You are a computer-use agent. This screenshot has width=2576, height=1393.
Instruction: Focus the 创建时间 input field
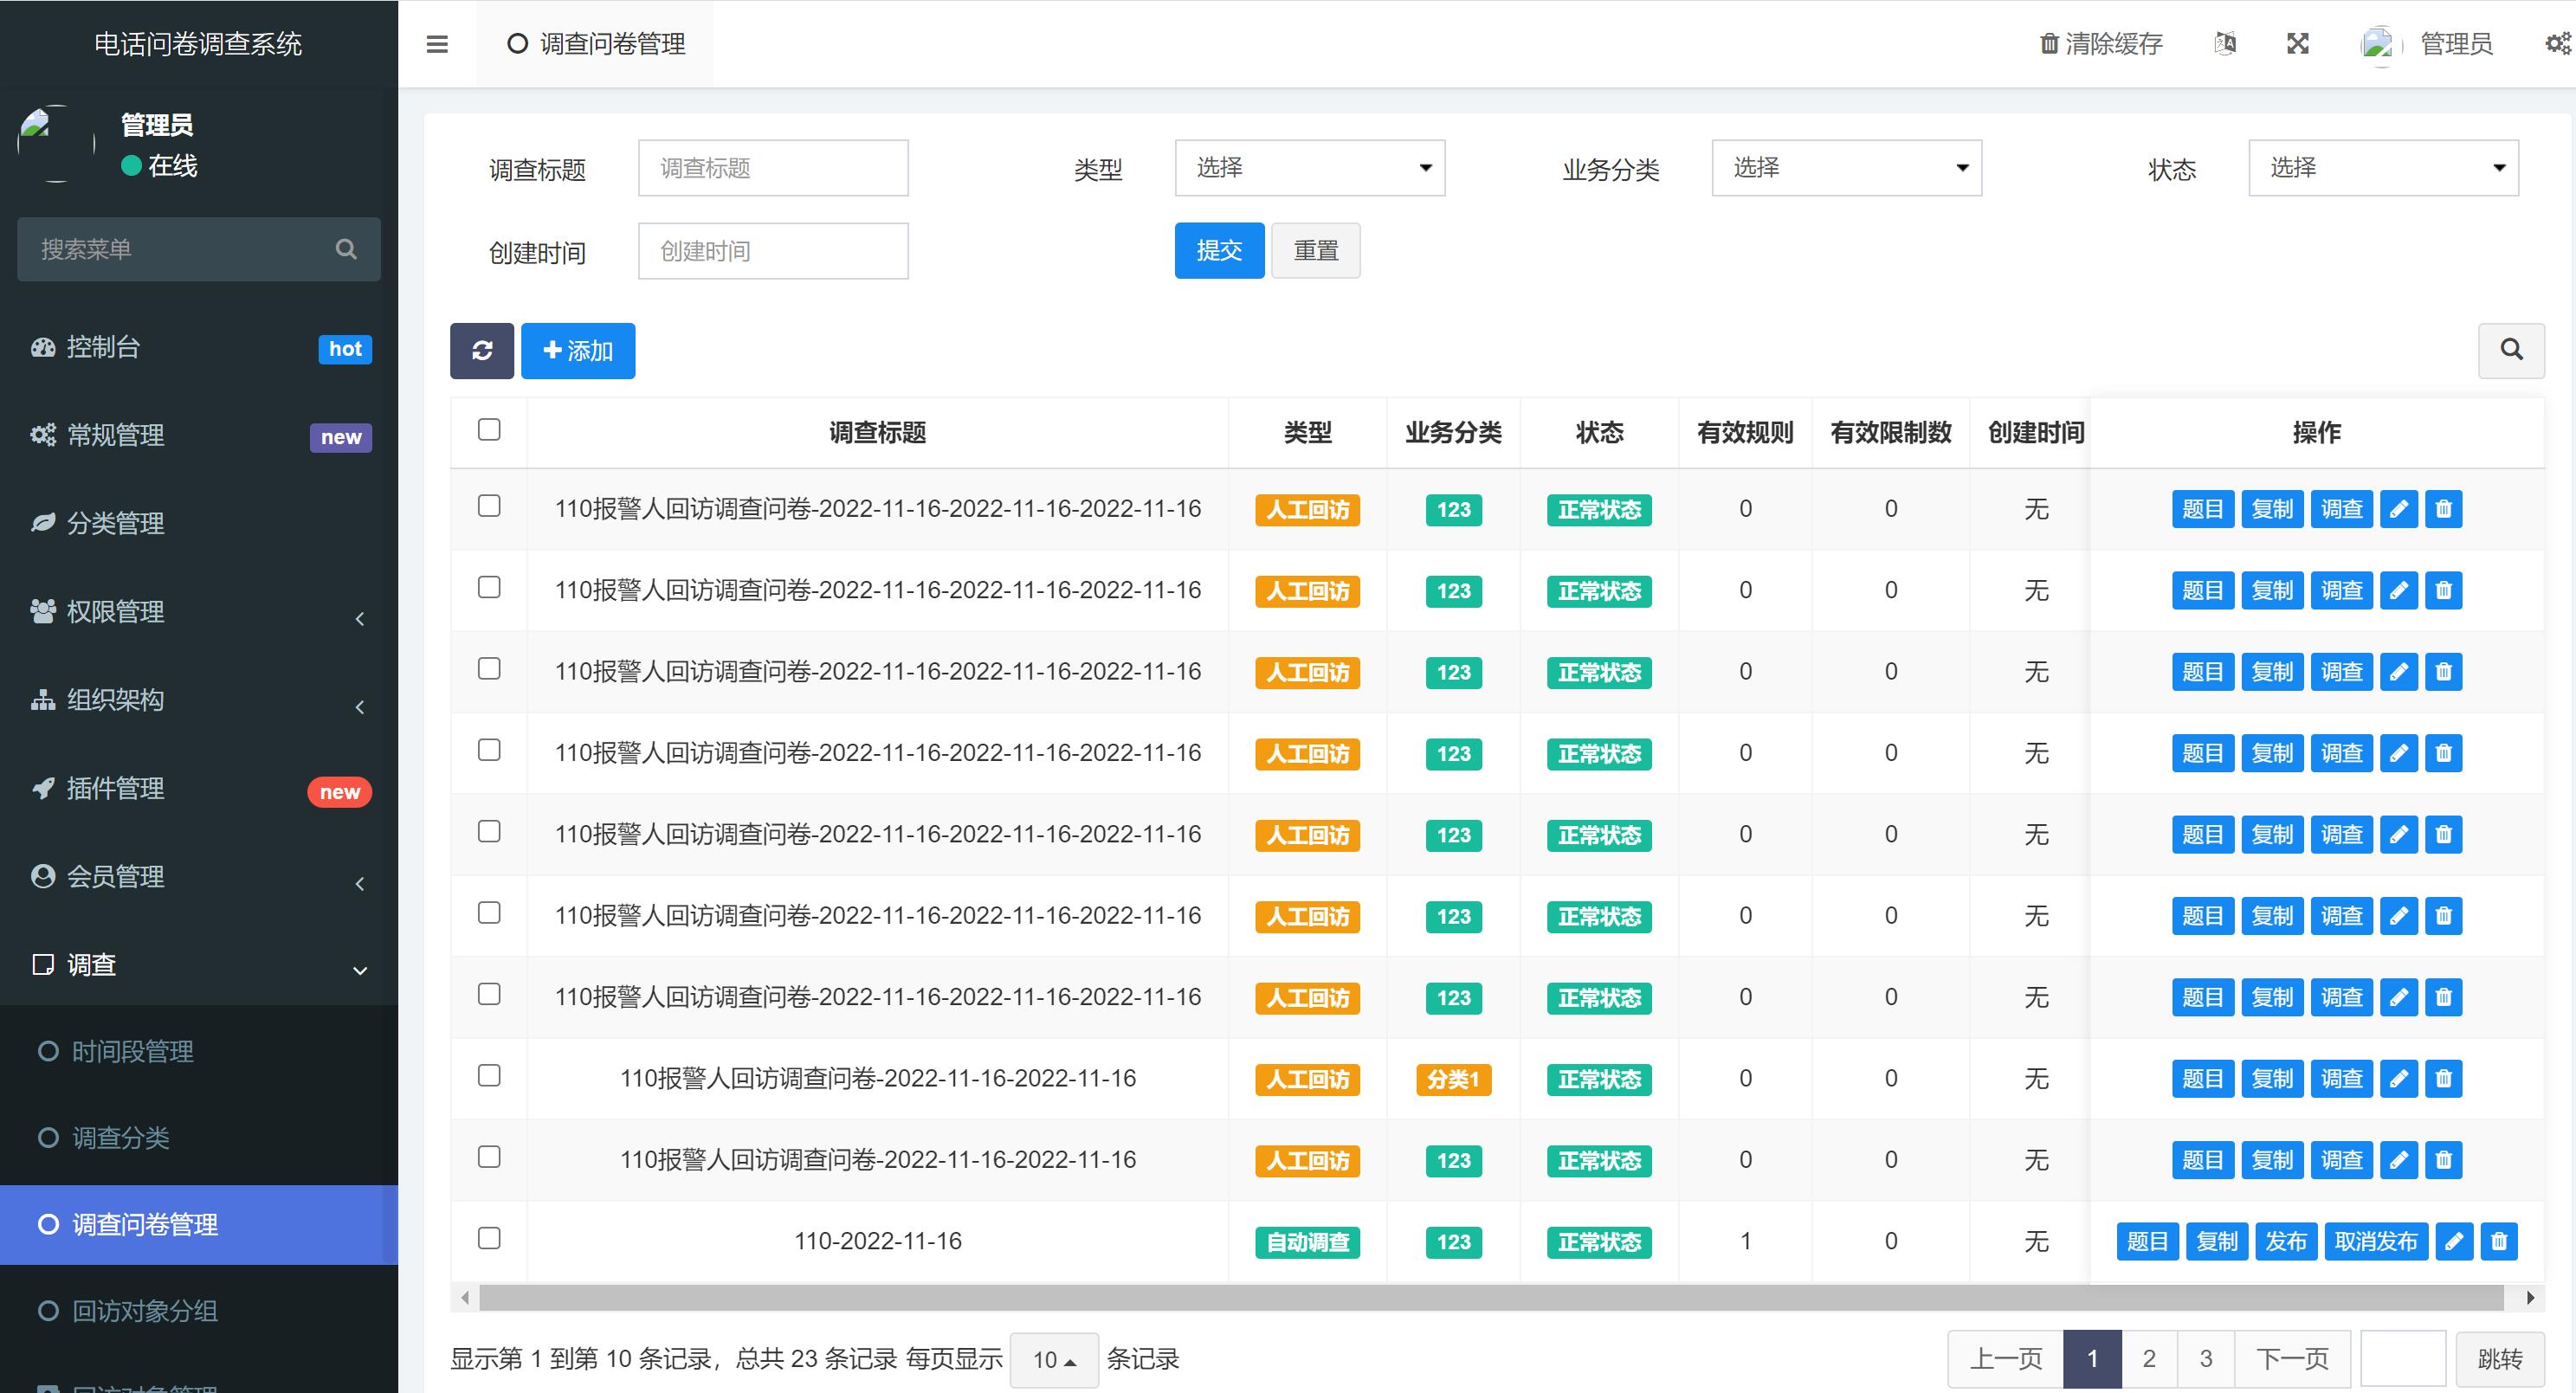(773, 251)
